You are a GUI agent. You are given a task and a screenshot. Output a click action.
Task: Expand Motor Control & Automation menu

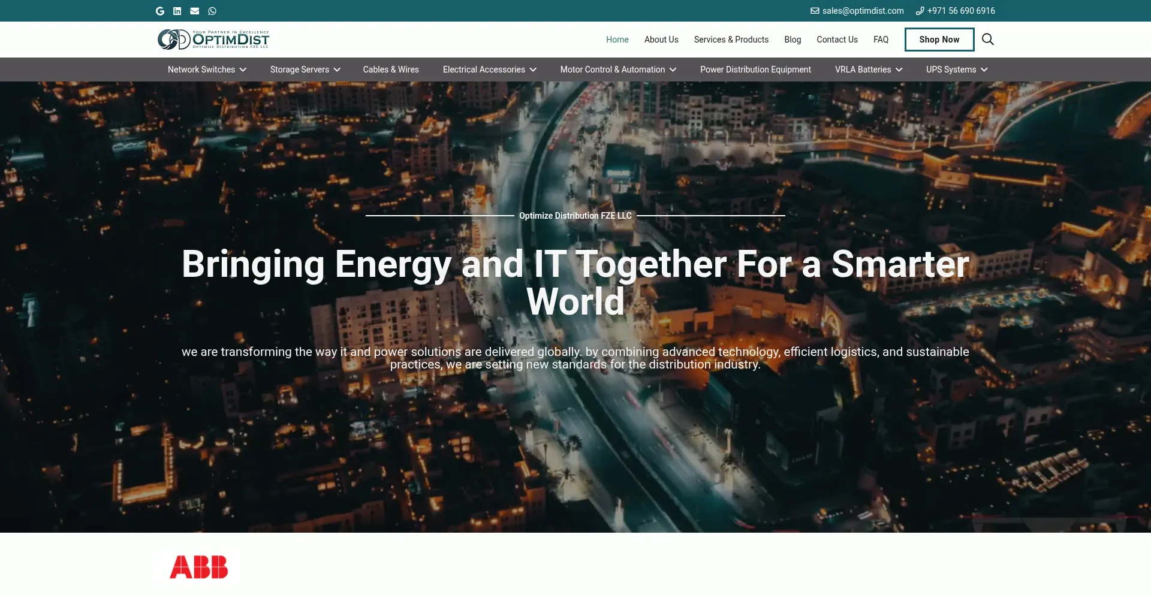(x=618, y=70)
